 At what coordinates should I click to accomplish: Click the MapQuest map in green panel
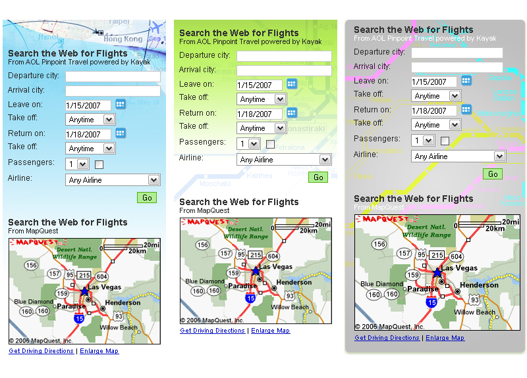click(x=256, y=271)
